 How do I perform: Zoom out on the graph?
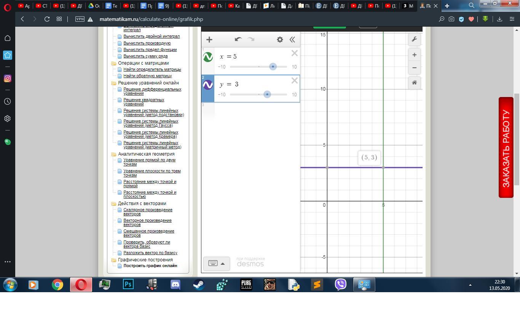pyautogui.click(x=414, y=68)
